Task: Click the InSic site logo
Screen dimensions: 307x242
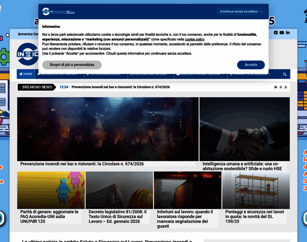Action: pos(27,54)
